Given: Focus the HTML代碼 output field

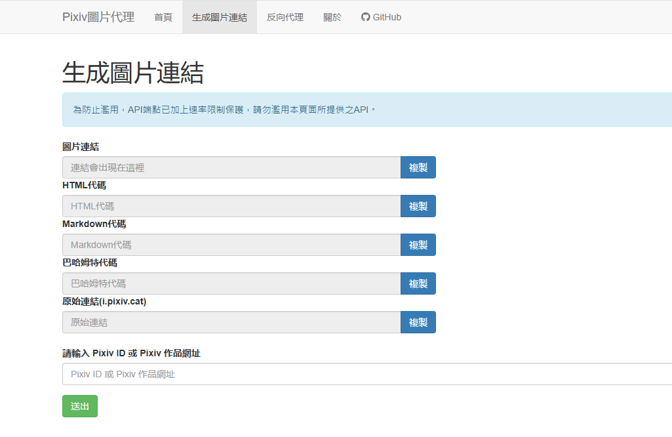Looking at the screenshot, I should click(x=231, y=206).
